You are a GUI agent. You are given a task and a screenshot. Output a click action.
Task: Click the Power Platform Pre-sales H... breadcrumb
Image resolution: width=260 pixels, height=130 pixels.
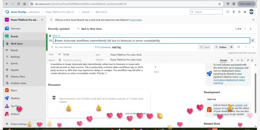[60, 12]
